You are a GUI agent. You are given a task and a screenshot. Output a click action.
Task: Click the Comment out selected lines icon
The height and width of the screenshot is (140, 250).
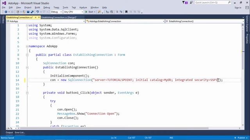107,12
